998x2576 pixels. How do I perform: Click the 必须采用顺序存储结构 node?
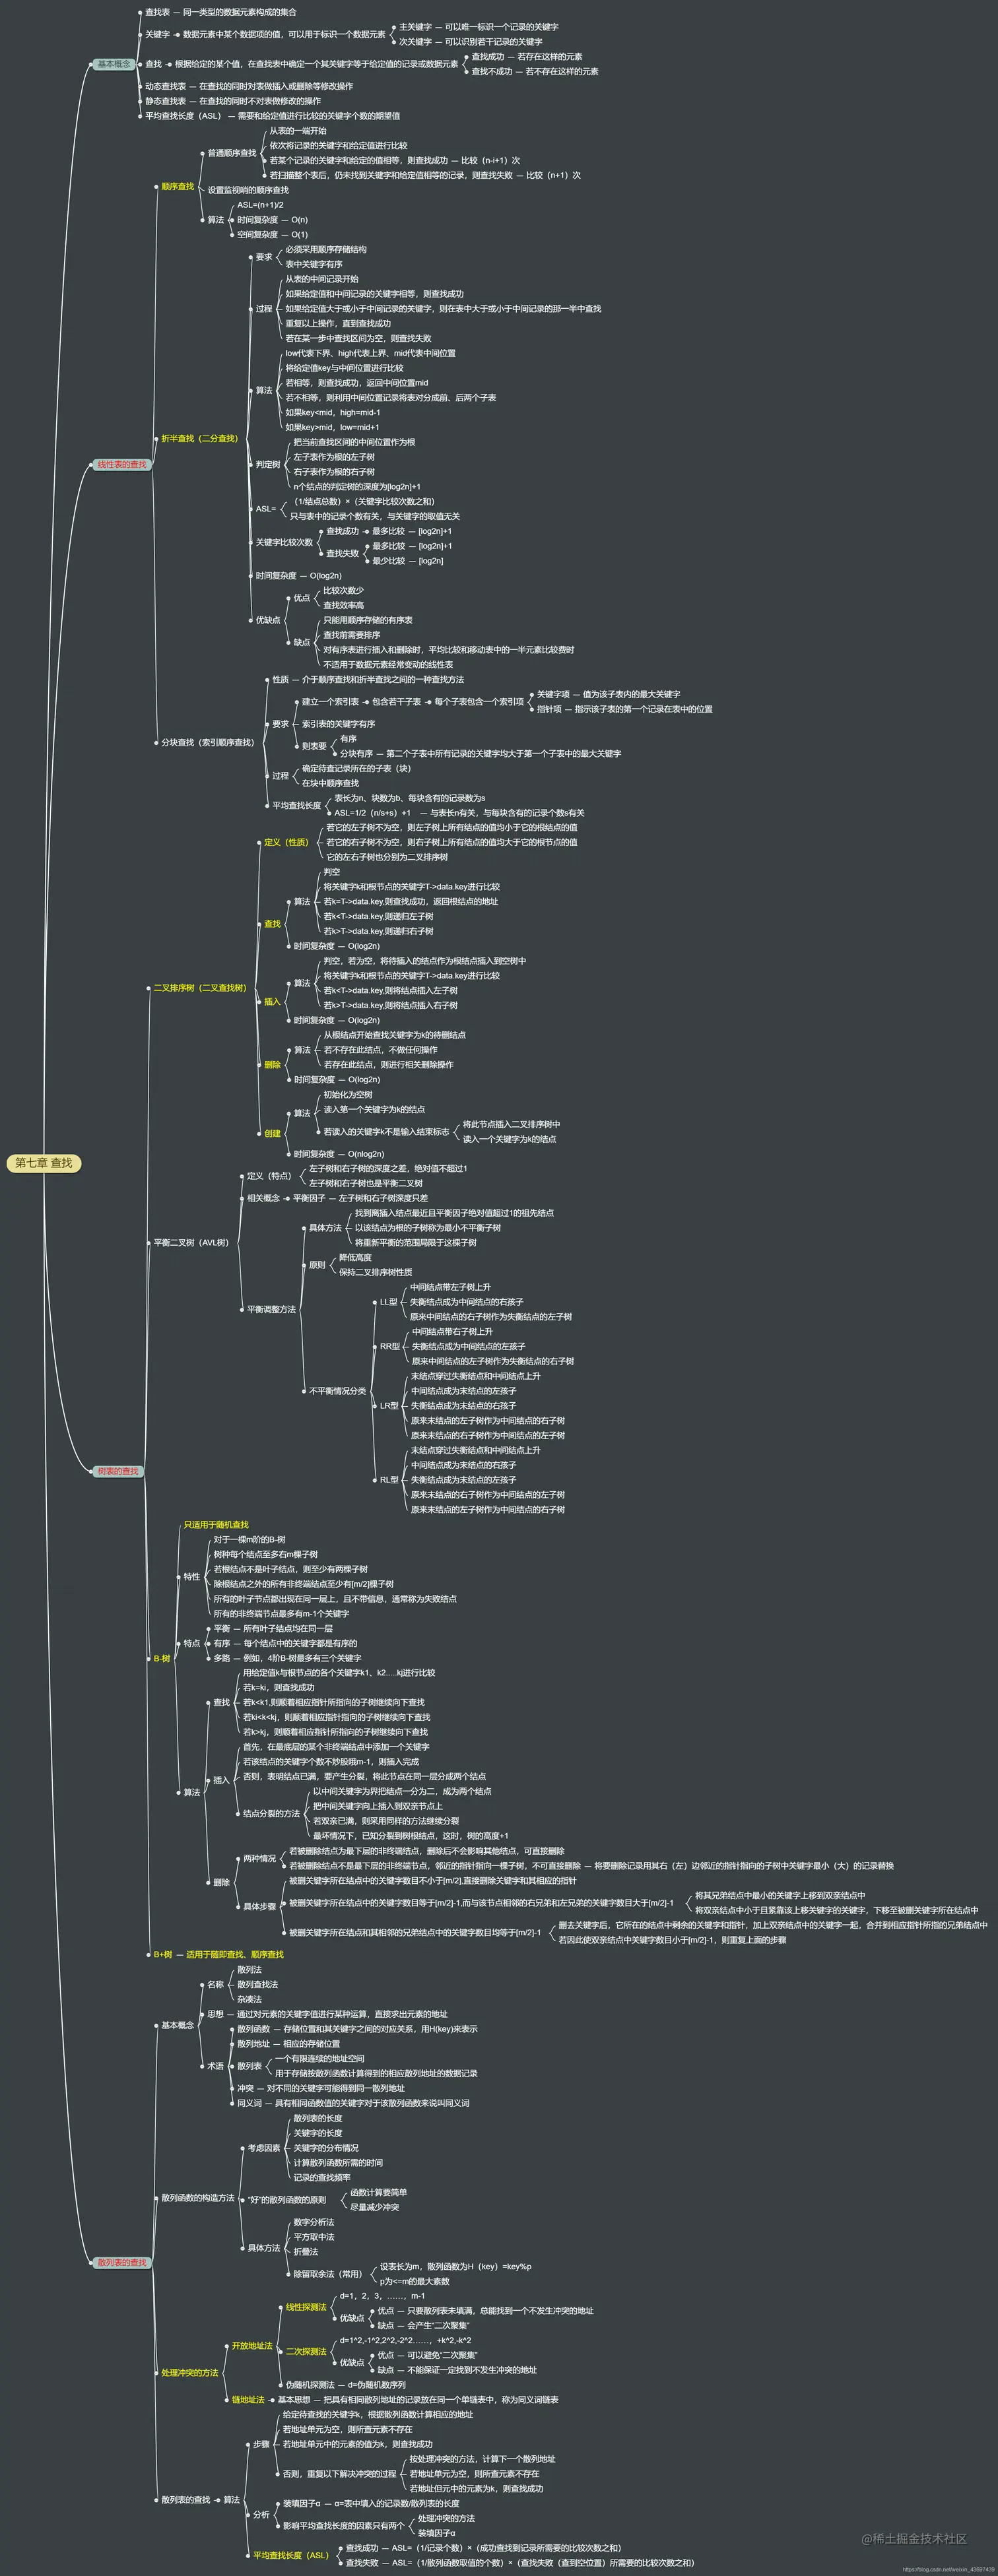[325, 249]
